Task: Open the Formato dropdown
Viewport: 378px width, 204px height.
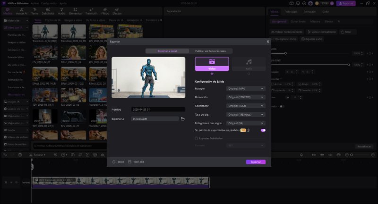Action: pyautogui.click(x=246, y=88)
